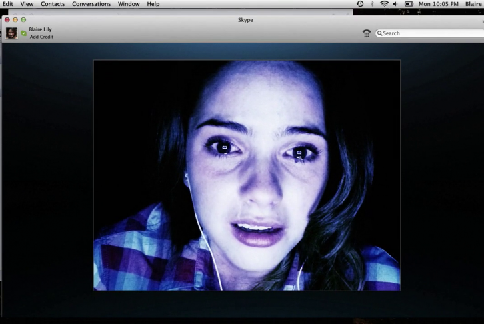
Task: Close the Skype window
Action: pos(7,20)
